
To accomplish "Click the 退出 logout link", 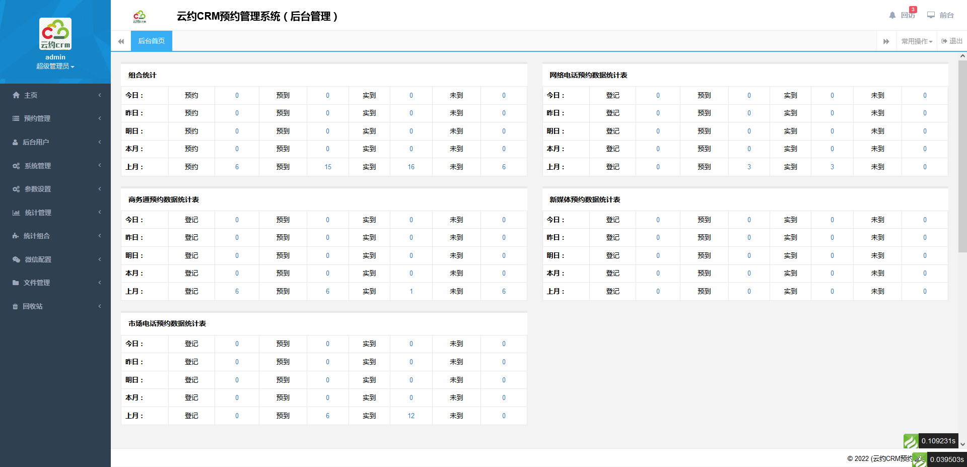I will [952, 41].
